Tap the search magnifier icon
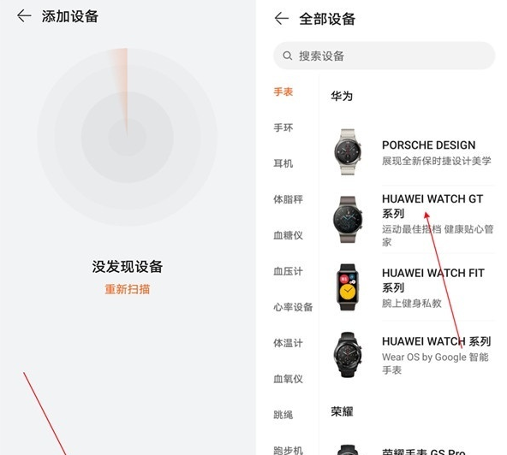The image size is (507, 455). click(x=287, y=56)
